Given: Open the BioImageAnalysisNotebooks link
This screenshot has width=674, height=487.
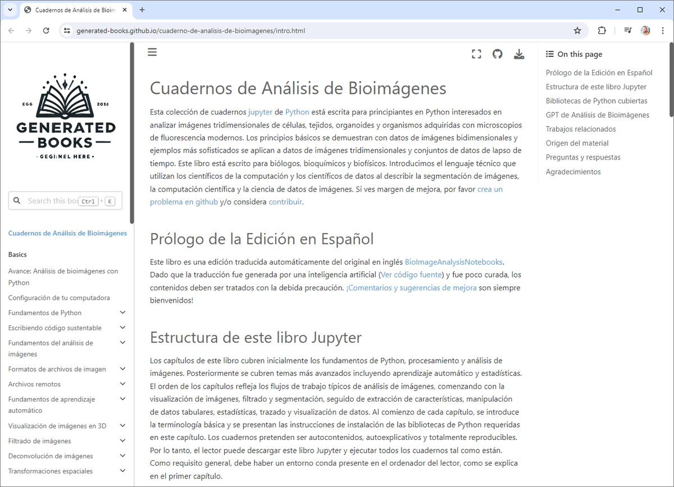Looking at the screenshot, I should [x=453, y=262].
